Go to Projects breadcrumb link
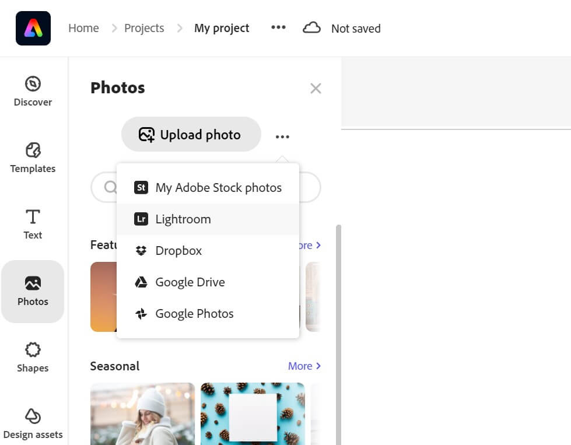Image resolution: width=571 pixels, height=445 pixels. pyautogui.click(x=144, y=28)
